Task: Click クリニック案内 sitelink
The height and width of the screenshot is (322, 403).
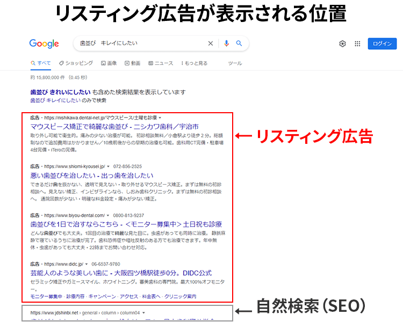Action: coord(181,297)
